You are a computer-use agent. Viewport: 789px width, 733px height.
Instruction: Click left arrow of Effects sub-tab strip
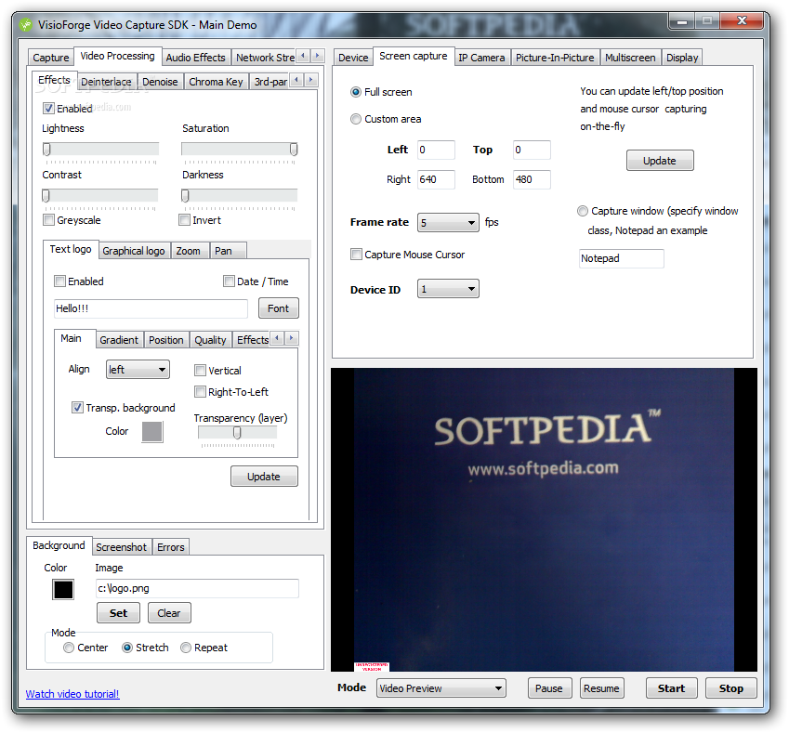tap(296, 80)
